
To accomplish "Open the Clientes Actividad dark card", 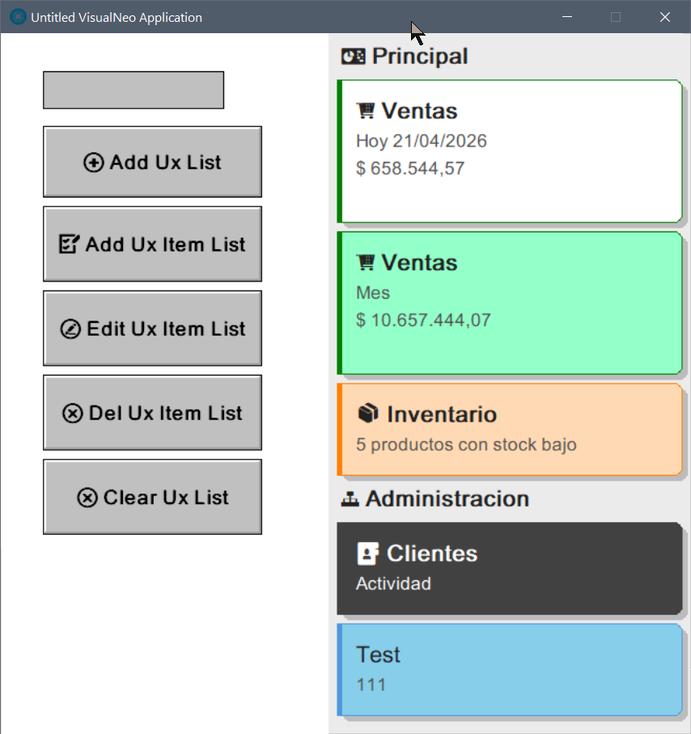I will (510, 568).
